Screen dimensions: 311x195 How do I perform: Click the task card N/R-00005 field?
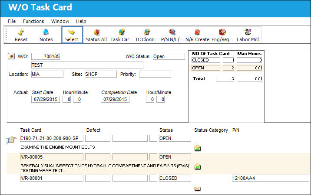(52, 157)
